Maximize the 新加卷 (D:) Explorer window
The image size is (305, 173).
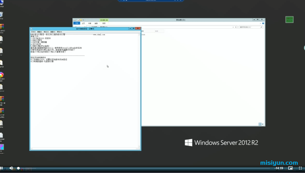point(257,19)
